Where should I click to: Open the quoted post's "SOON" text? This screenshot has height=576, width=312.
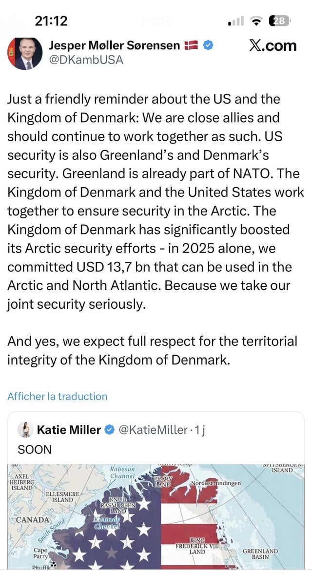[x=34, y=449]
